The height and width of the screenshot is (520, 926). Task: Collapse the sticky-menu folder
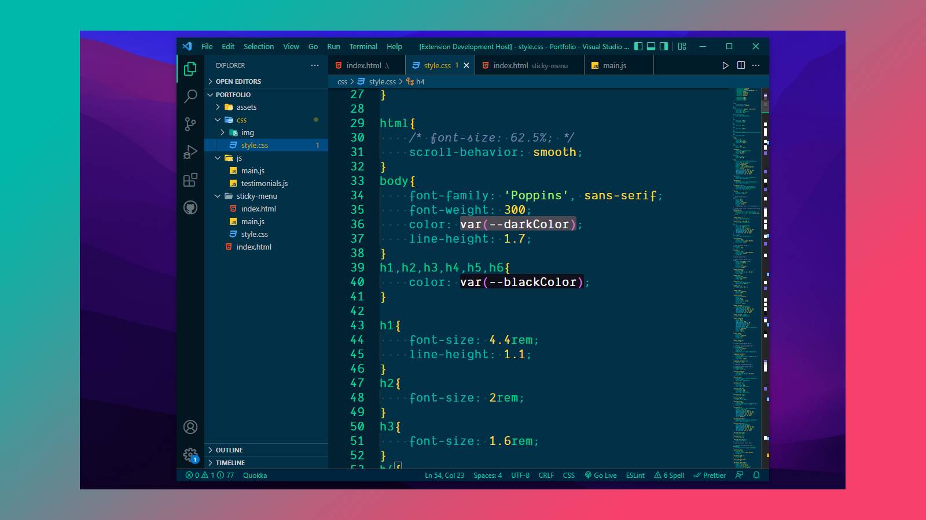click(x=266, y=196)
